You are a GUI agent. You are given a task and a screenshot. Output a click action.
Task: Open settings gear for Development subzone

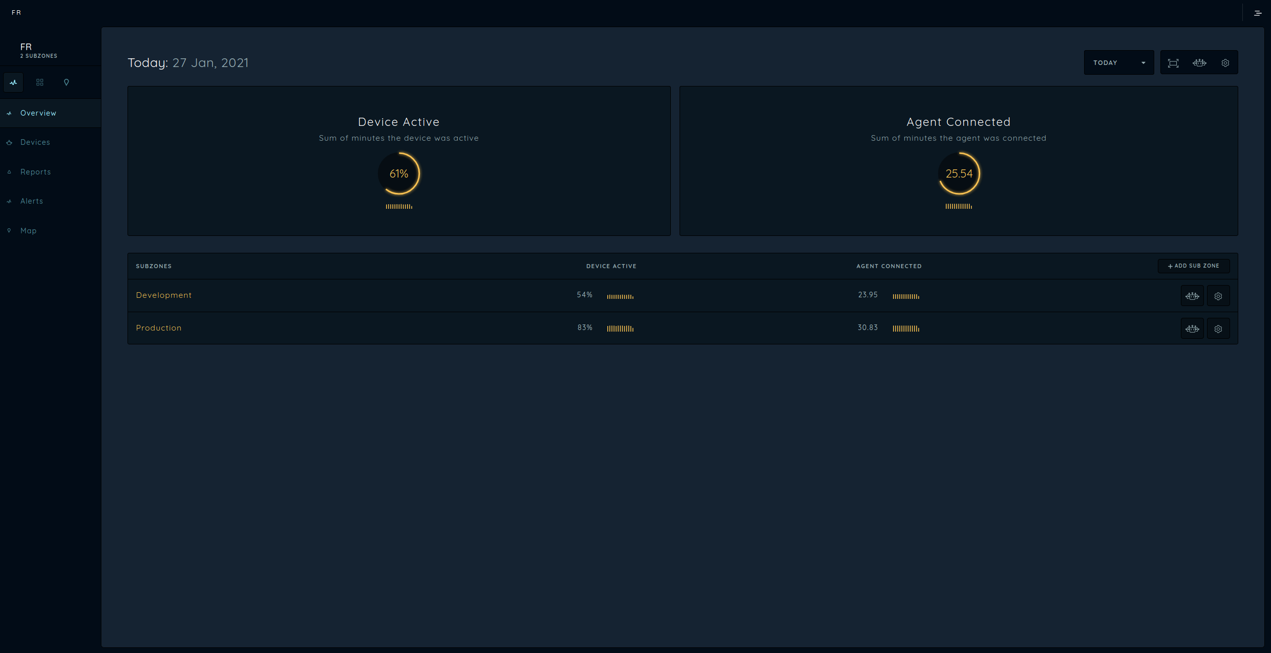click(x=1218, y=296)
